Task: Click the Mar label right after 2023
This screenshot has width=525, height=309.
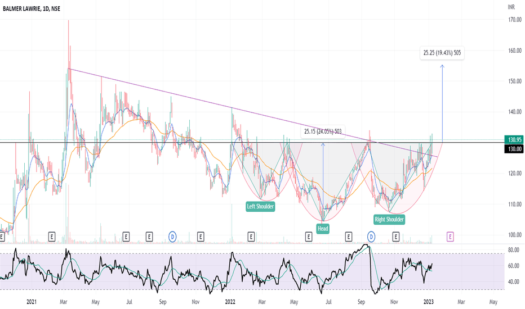Action: click(x=461, y=302)
